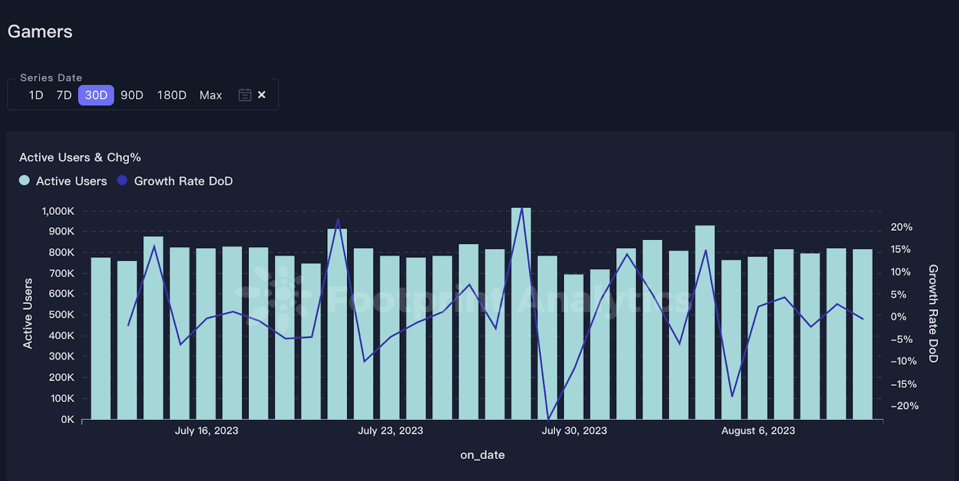The width and height of the screenshot is (959, 481).
Task: Click the July 23, 2023 axis label
Action: pos(390,431)
